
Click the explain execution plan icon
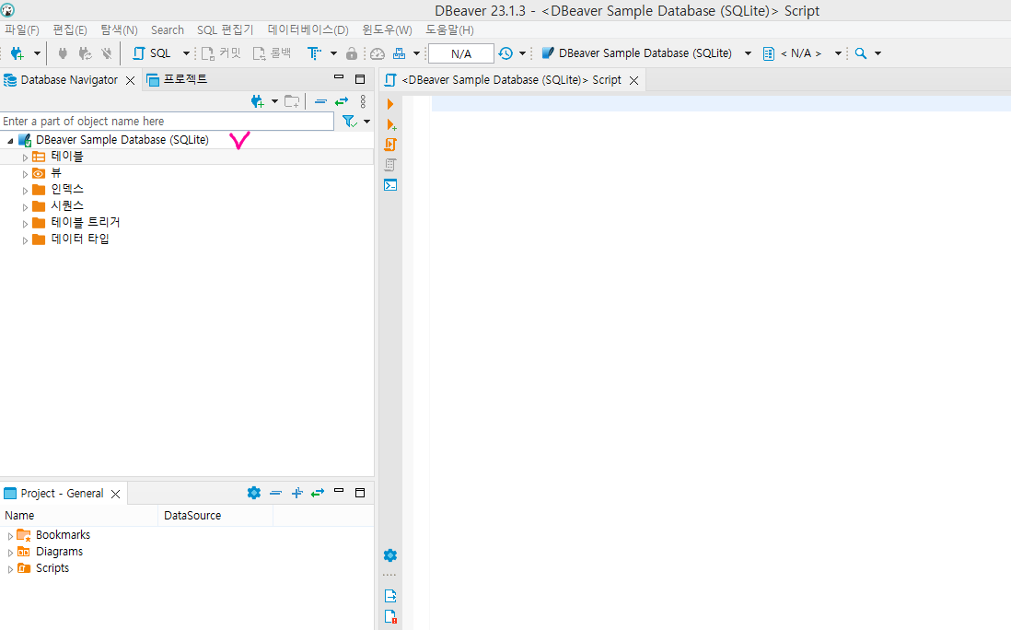(x=390, y=165)
